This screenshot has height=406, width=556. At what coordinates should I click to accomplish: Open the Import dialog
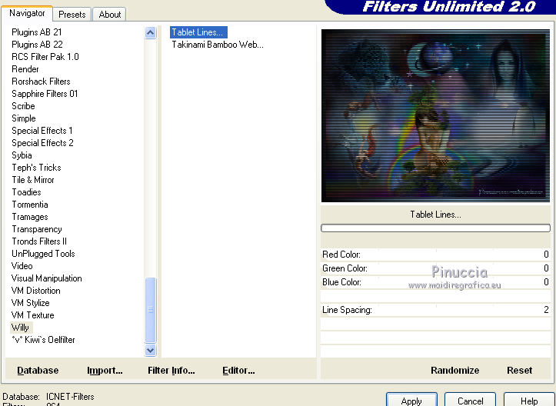(105, 371)
